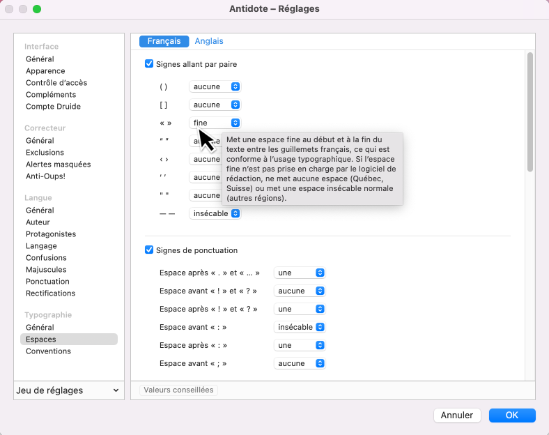Toggle the Signes de ponctuation checkbox
The height and width of the screenshot is (435, 549).
(149, 250)
